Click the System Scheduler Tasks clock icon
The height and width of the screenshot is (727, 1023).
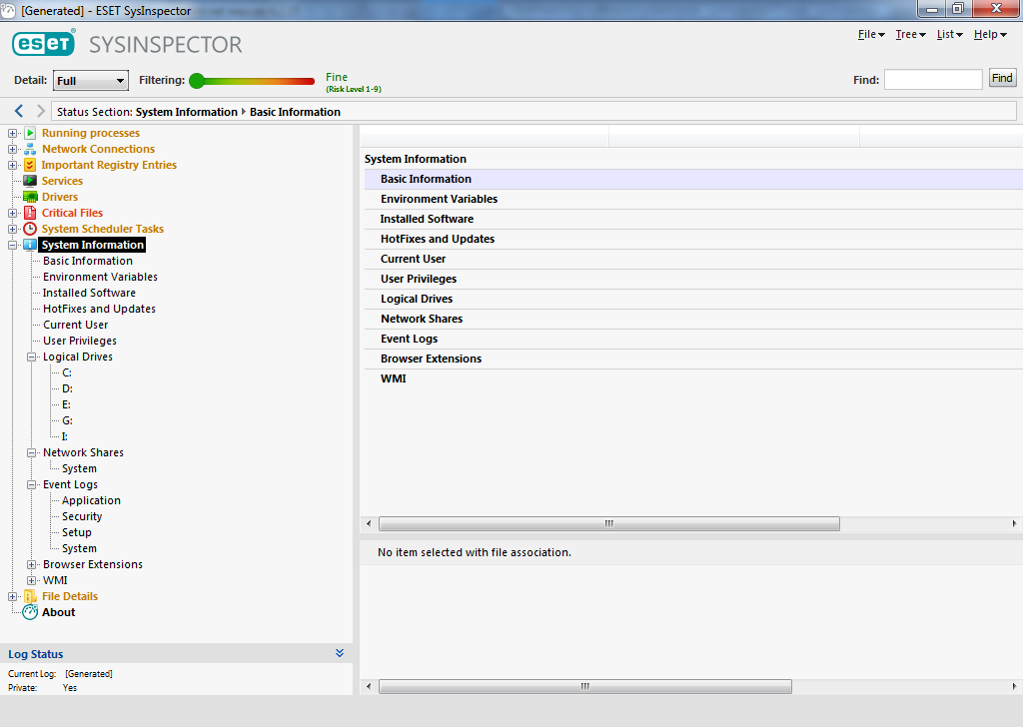click(30, 229)
